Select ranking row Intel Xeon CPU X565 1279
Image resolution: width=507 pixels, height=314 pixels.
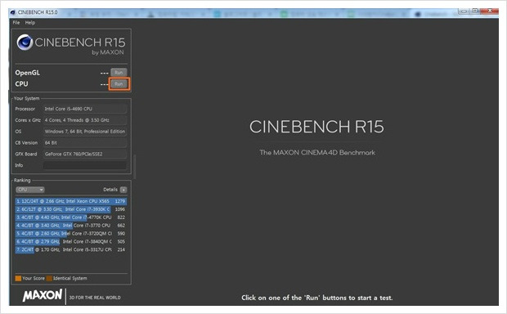coord(71,201)
